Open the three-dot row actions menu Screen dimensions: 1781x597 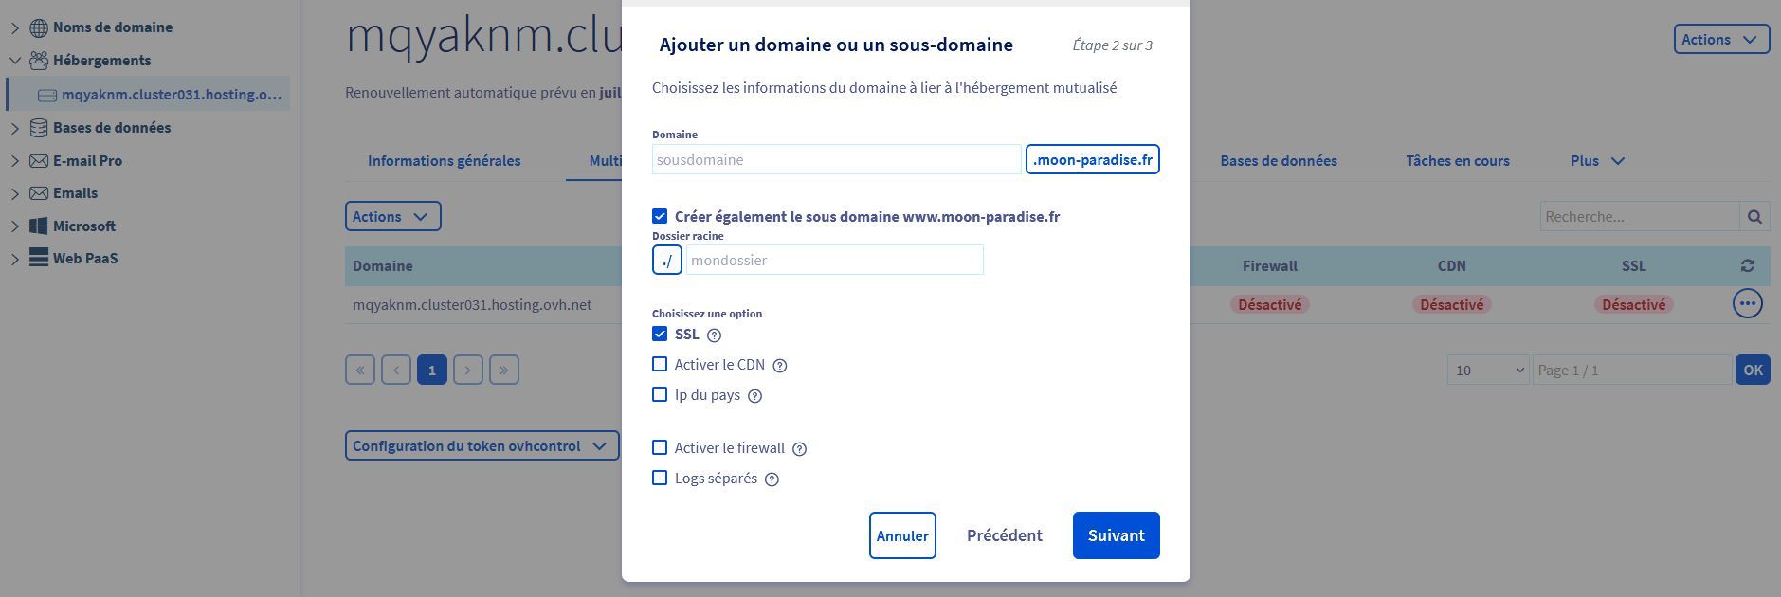click(1748, 304)
